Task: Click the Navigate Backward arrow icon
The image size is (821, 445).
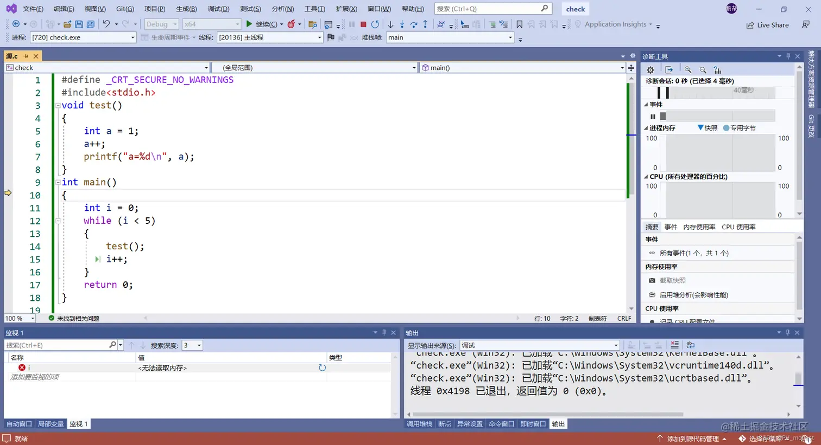Action: coord(16,24)
